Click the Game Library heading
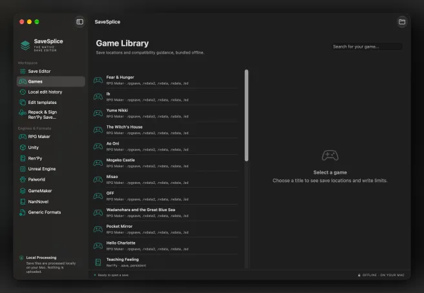This screenshot has height=293, width=424. tap(122, 43)
